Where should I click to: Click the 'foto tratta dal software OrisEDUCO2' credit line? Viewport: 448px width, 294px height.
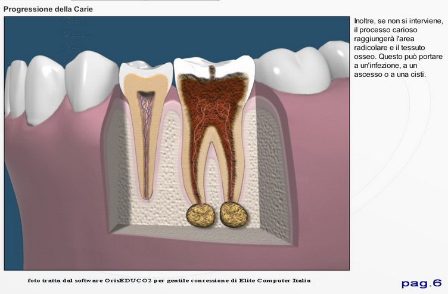point(169,280)
